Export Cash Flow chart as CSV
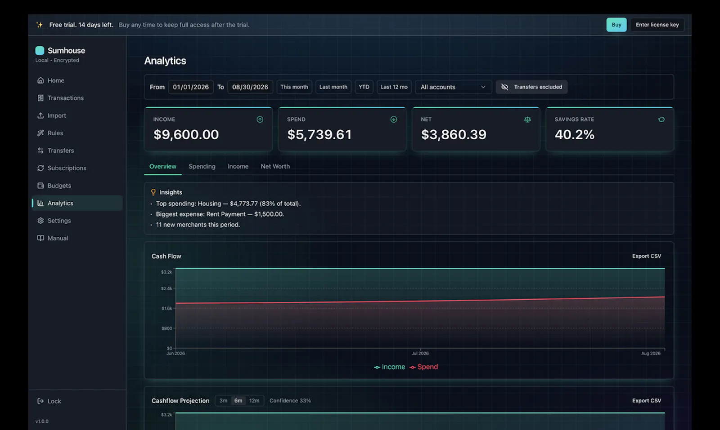The height and width of the screenshot is (430, 720). (x=647, y=256)
